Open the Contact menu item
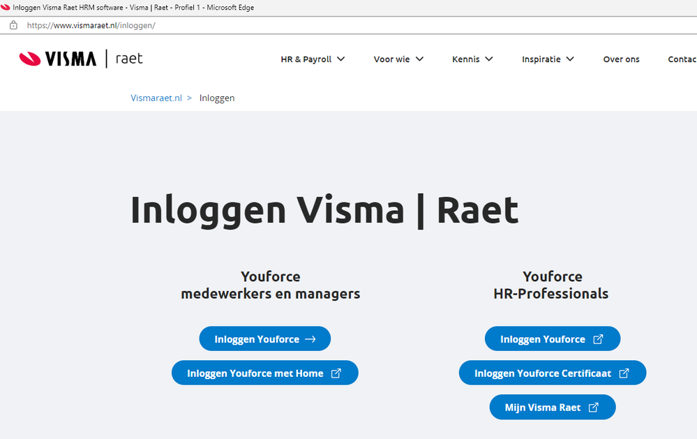This screenshot has height=439, width=697. click(682, 59)
